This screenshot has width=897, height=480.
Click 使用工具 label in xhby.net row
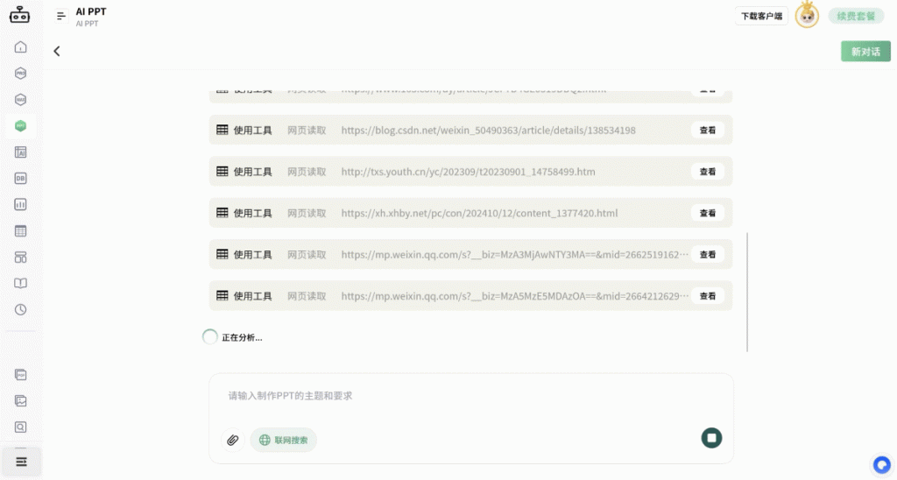252,213
